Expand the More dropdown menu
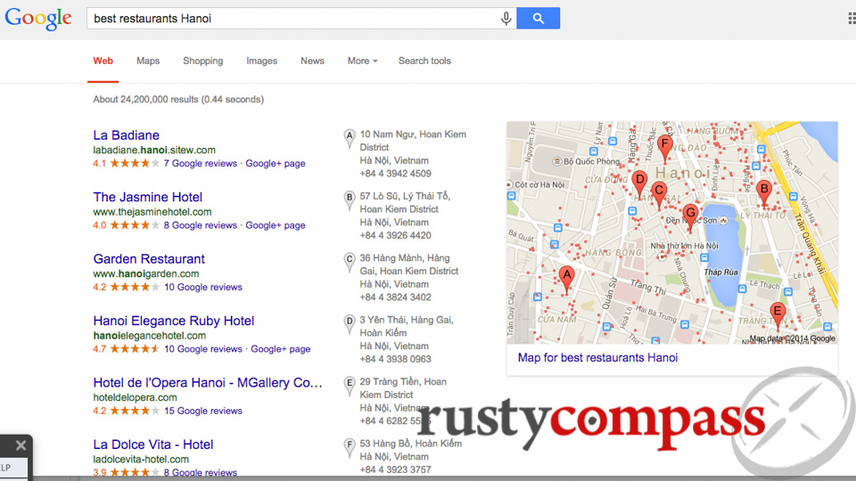856x481 pixels. tap(363, 61)
